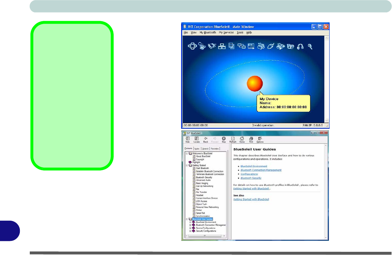The height and width of the screenshot is (255, 392).
Task: Click Hide in the help toolbar
Action: coord(187,140)
